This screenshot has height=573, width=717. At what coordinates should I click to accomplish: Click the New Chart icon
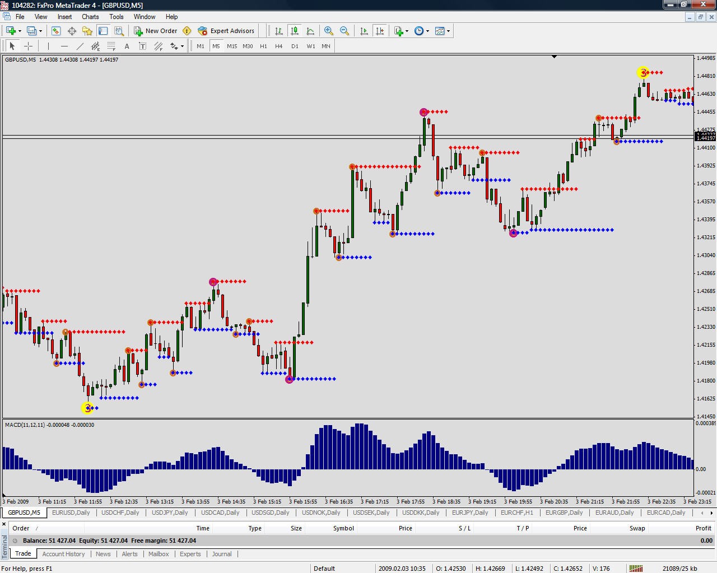click(11, 31)
